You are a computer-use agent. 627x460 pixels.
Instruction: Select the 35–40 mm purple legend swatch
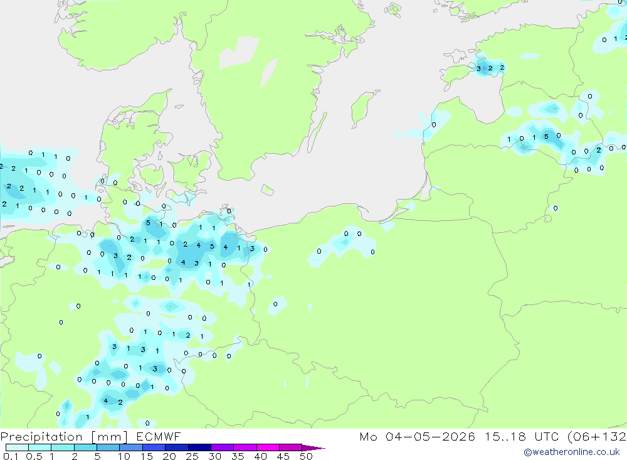coord(245,447)
